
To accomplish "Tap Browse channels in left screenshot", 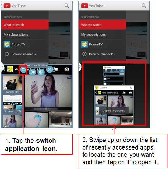I will pyautogui.click(x=25, y=54).
